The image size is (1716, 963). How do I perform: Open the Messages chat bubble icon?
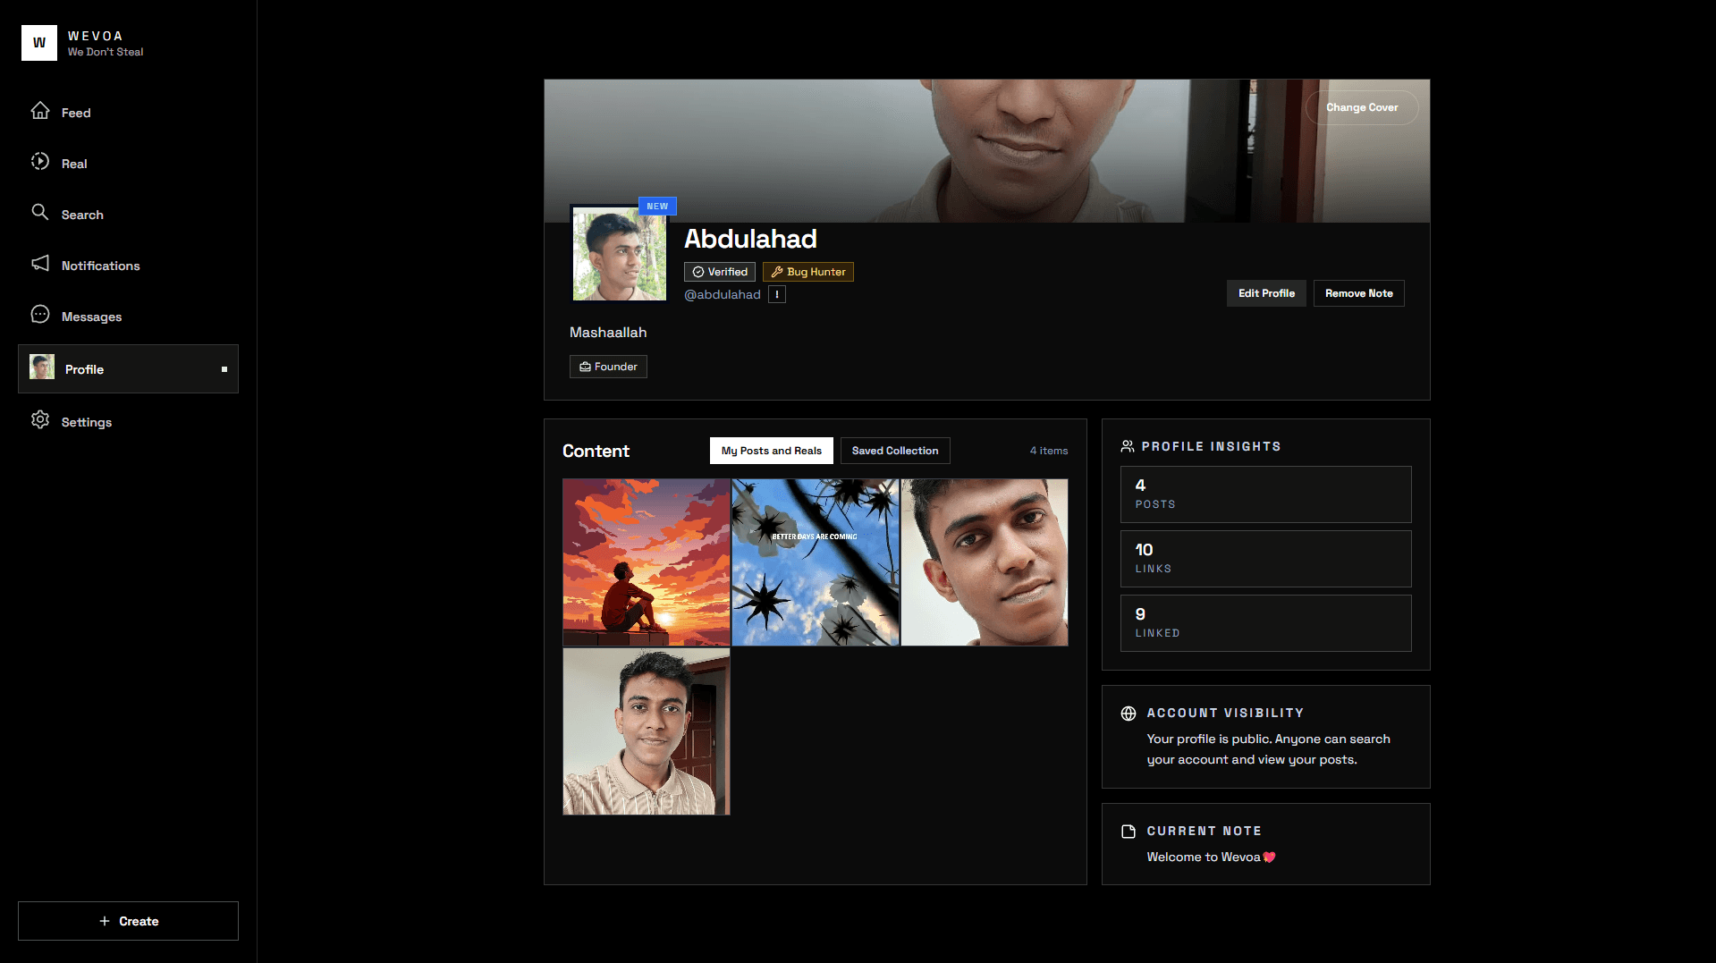[40, 315]
